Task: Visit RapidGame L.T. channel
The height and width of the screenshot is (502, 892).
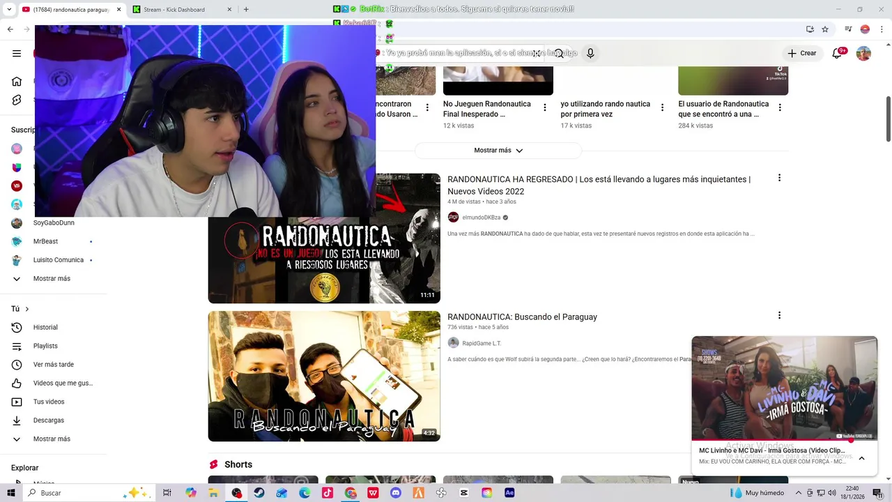Action: pos(482,343)
